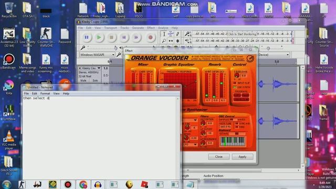The height and width of the screenshot is (189, 336).
Task: Open Notepad's View menu
Action: tap(56, 93)
